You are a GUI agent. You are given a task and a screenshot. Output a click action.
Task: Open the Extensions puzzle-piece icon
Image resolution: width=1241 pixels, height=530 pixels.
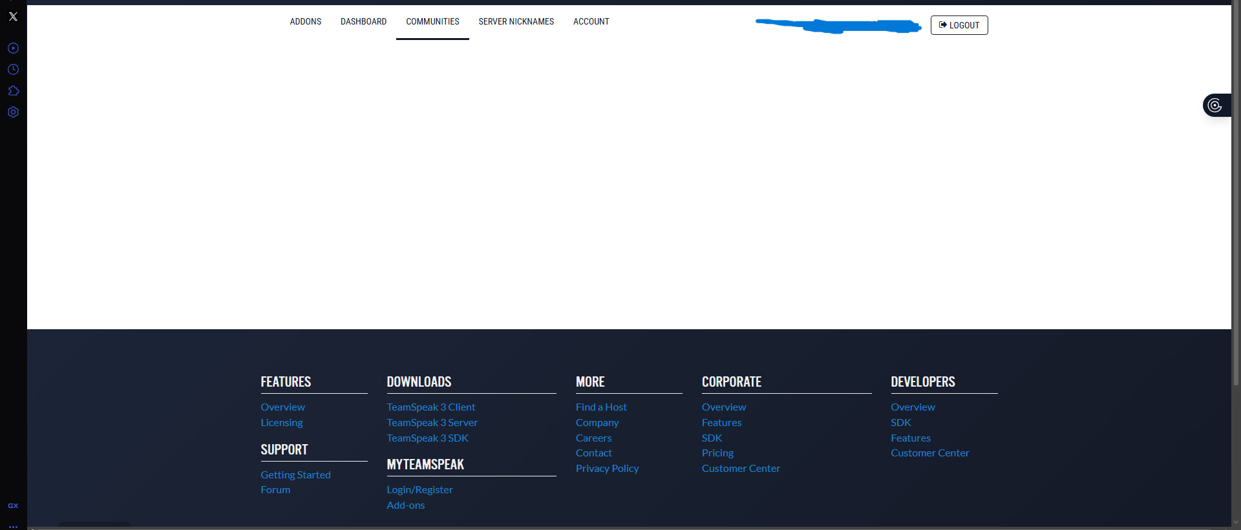13,91
